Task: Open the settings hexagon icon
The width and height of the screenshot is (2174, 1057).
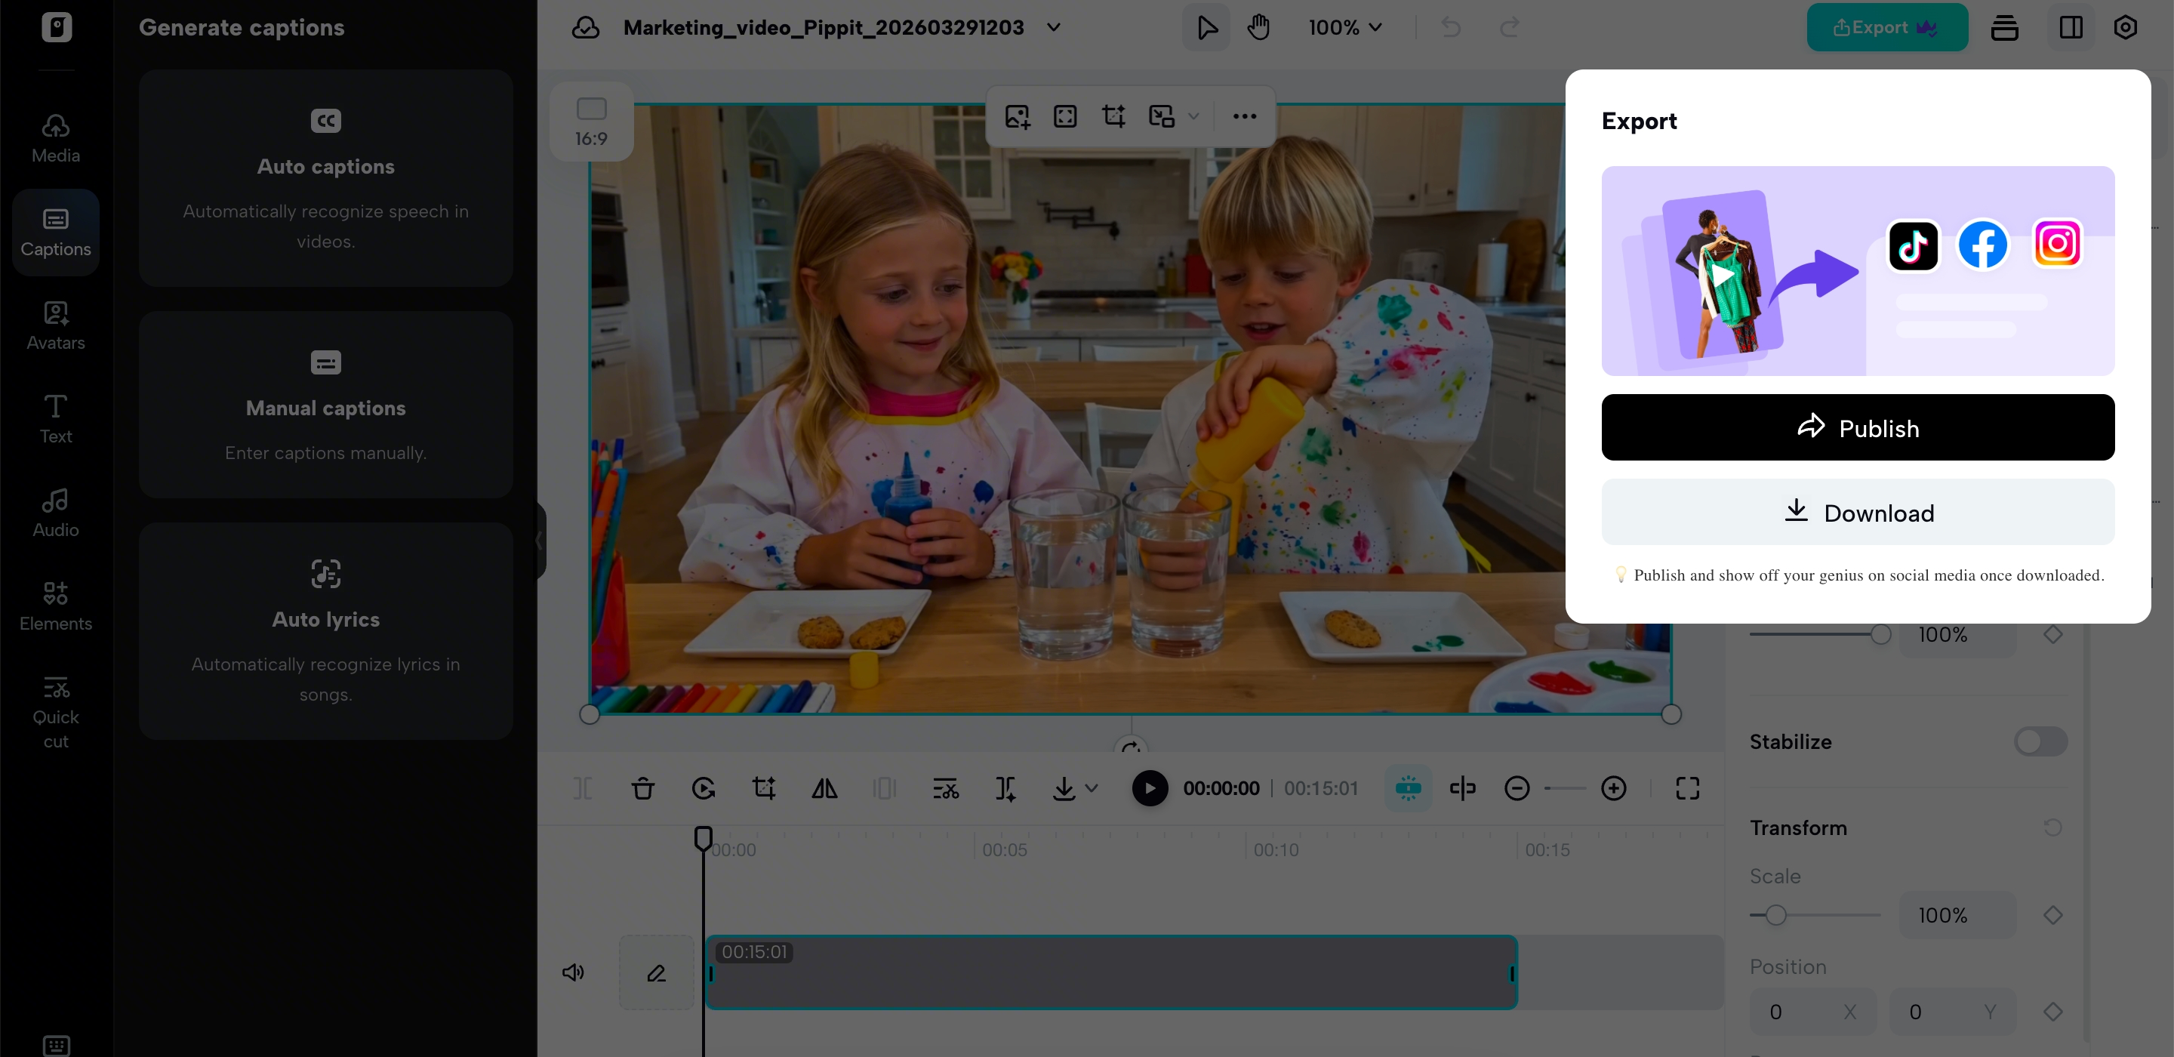Action: pyautogui.click(x=2124, y=27)
